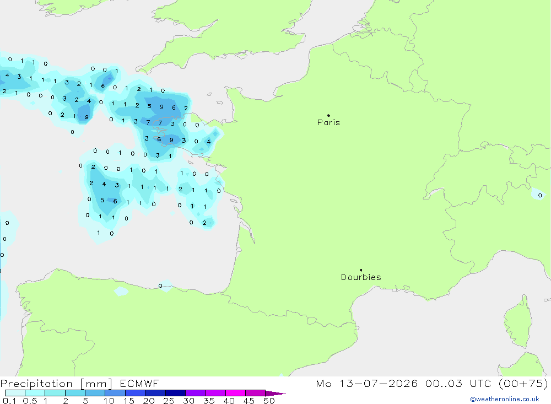Click the ECMWF model name label
The image size is (551, 404).
(139, 384)
